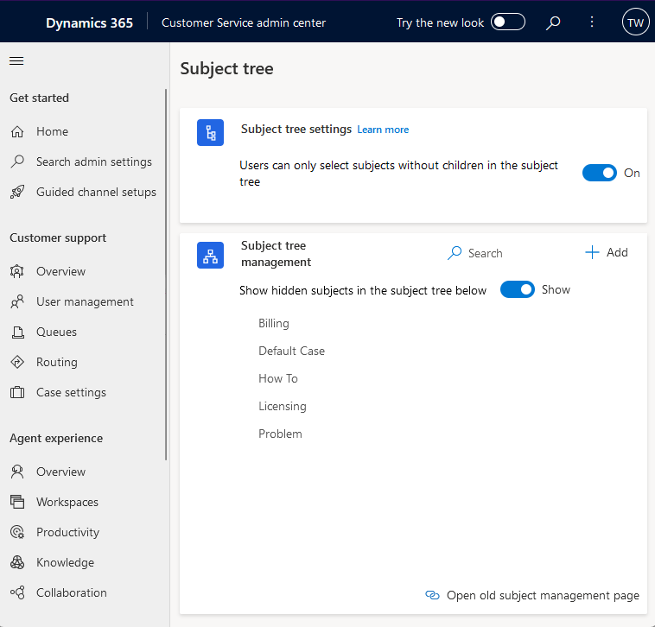Click Customer Service admin center app name
This screenshot has height=627, width=655.
(244, 22)
